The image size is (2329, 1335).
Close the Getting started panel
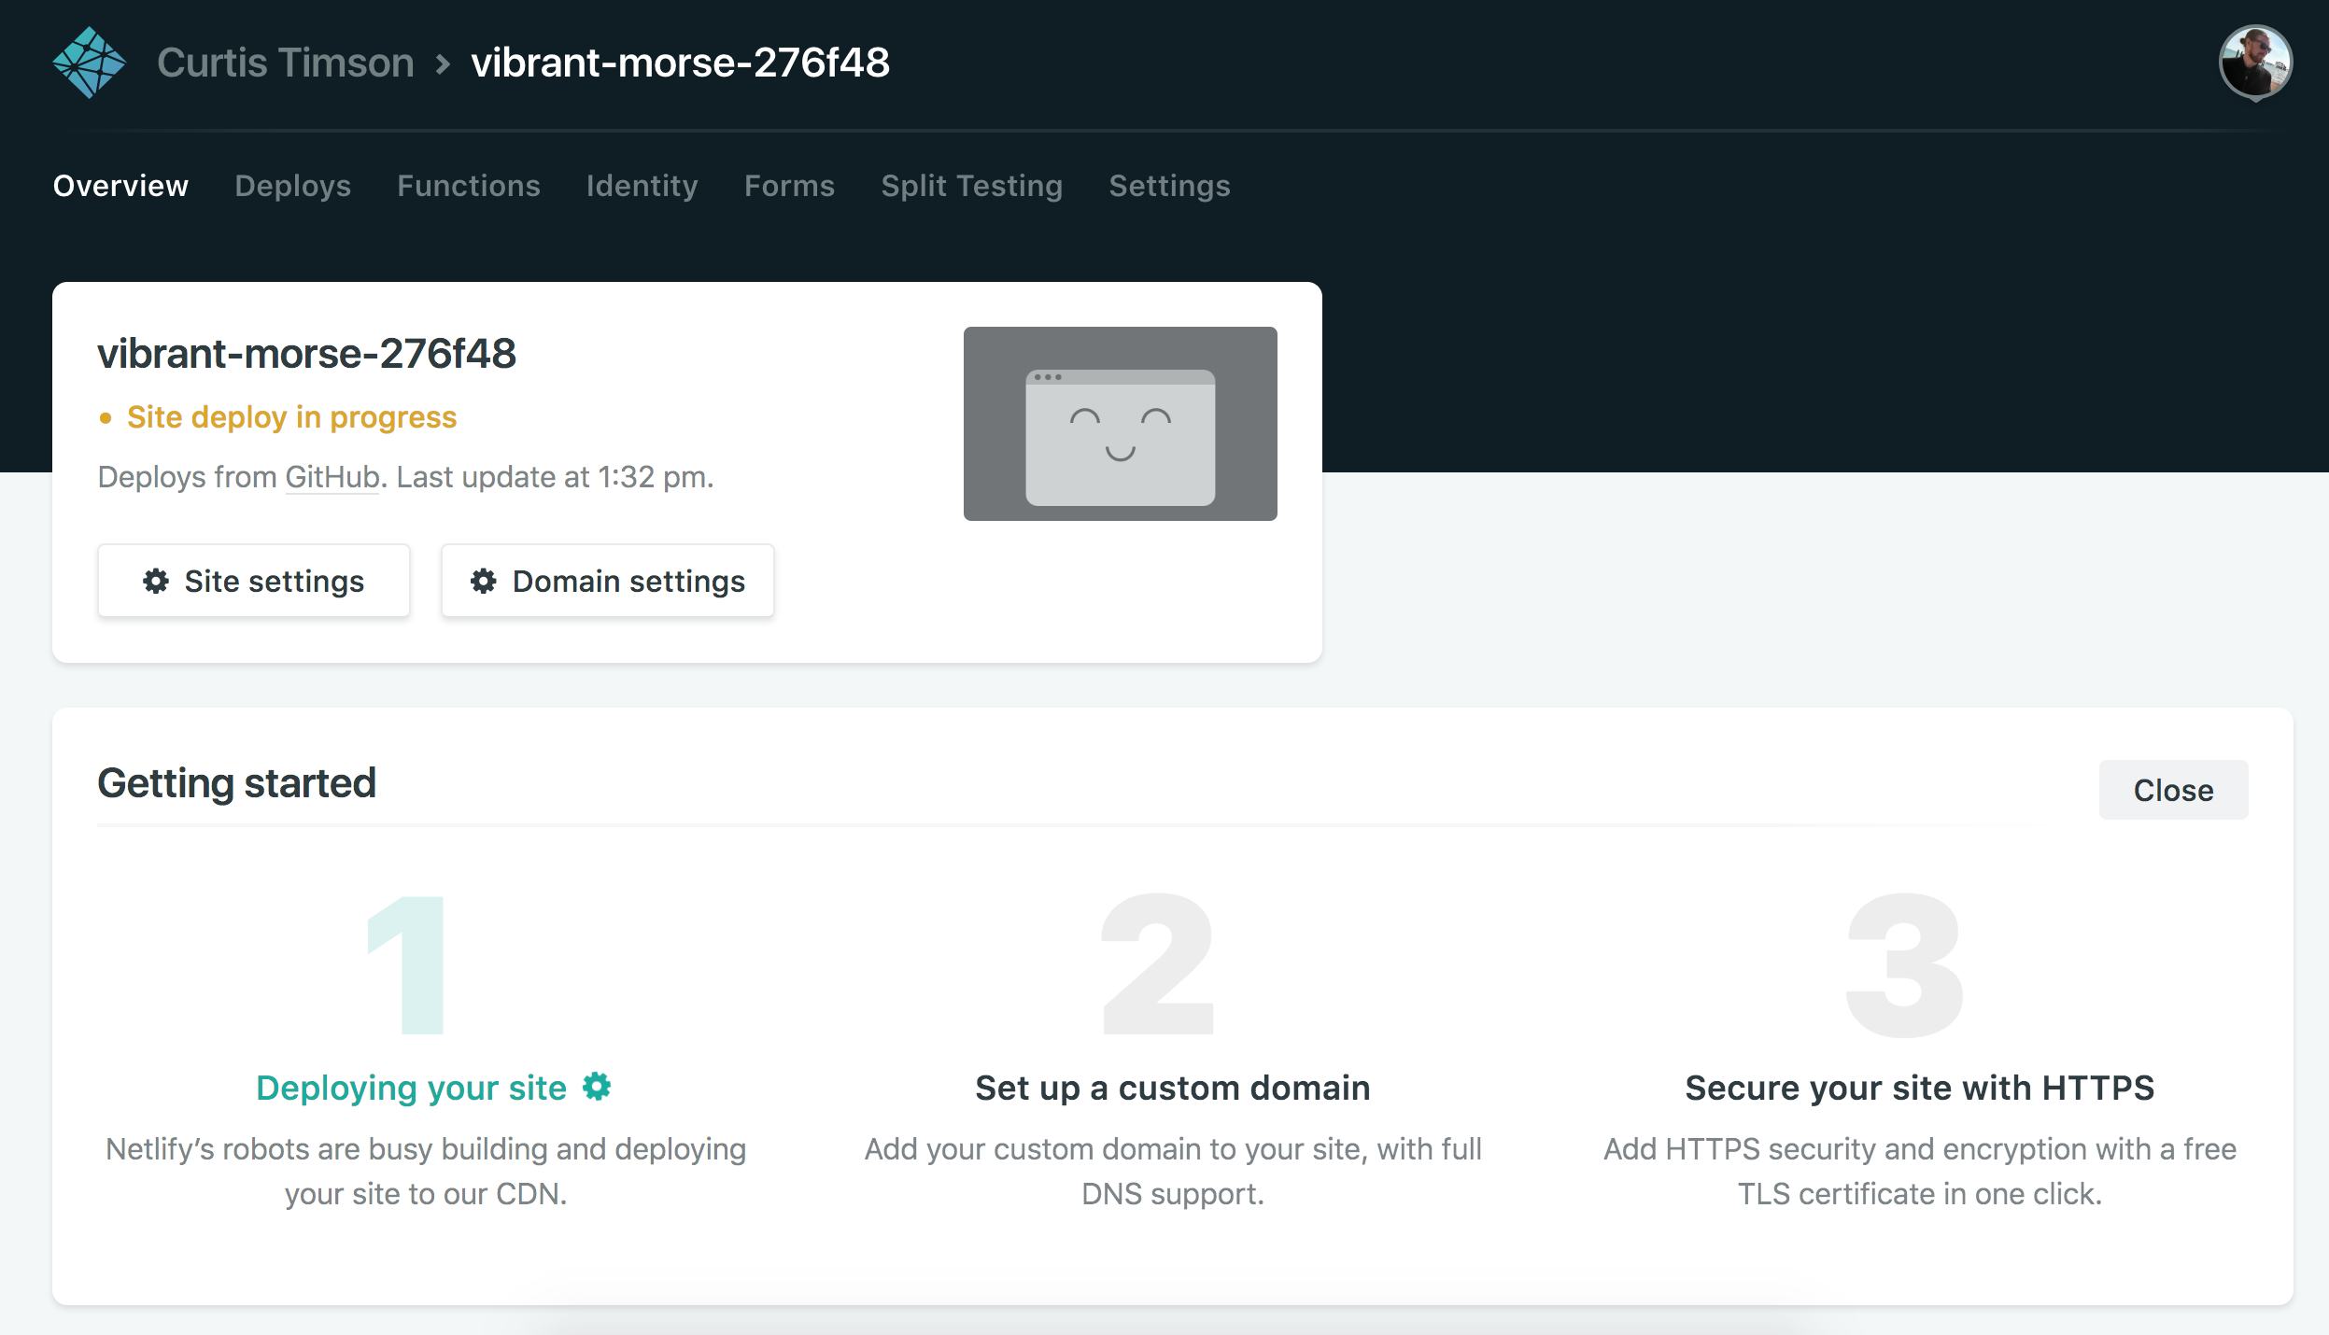[x=2172, y=790]
